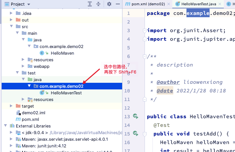Collapse External Libraries node
The image size is (235, 152).
(6, 126)
